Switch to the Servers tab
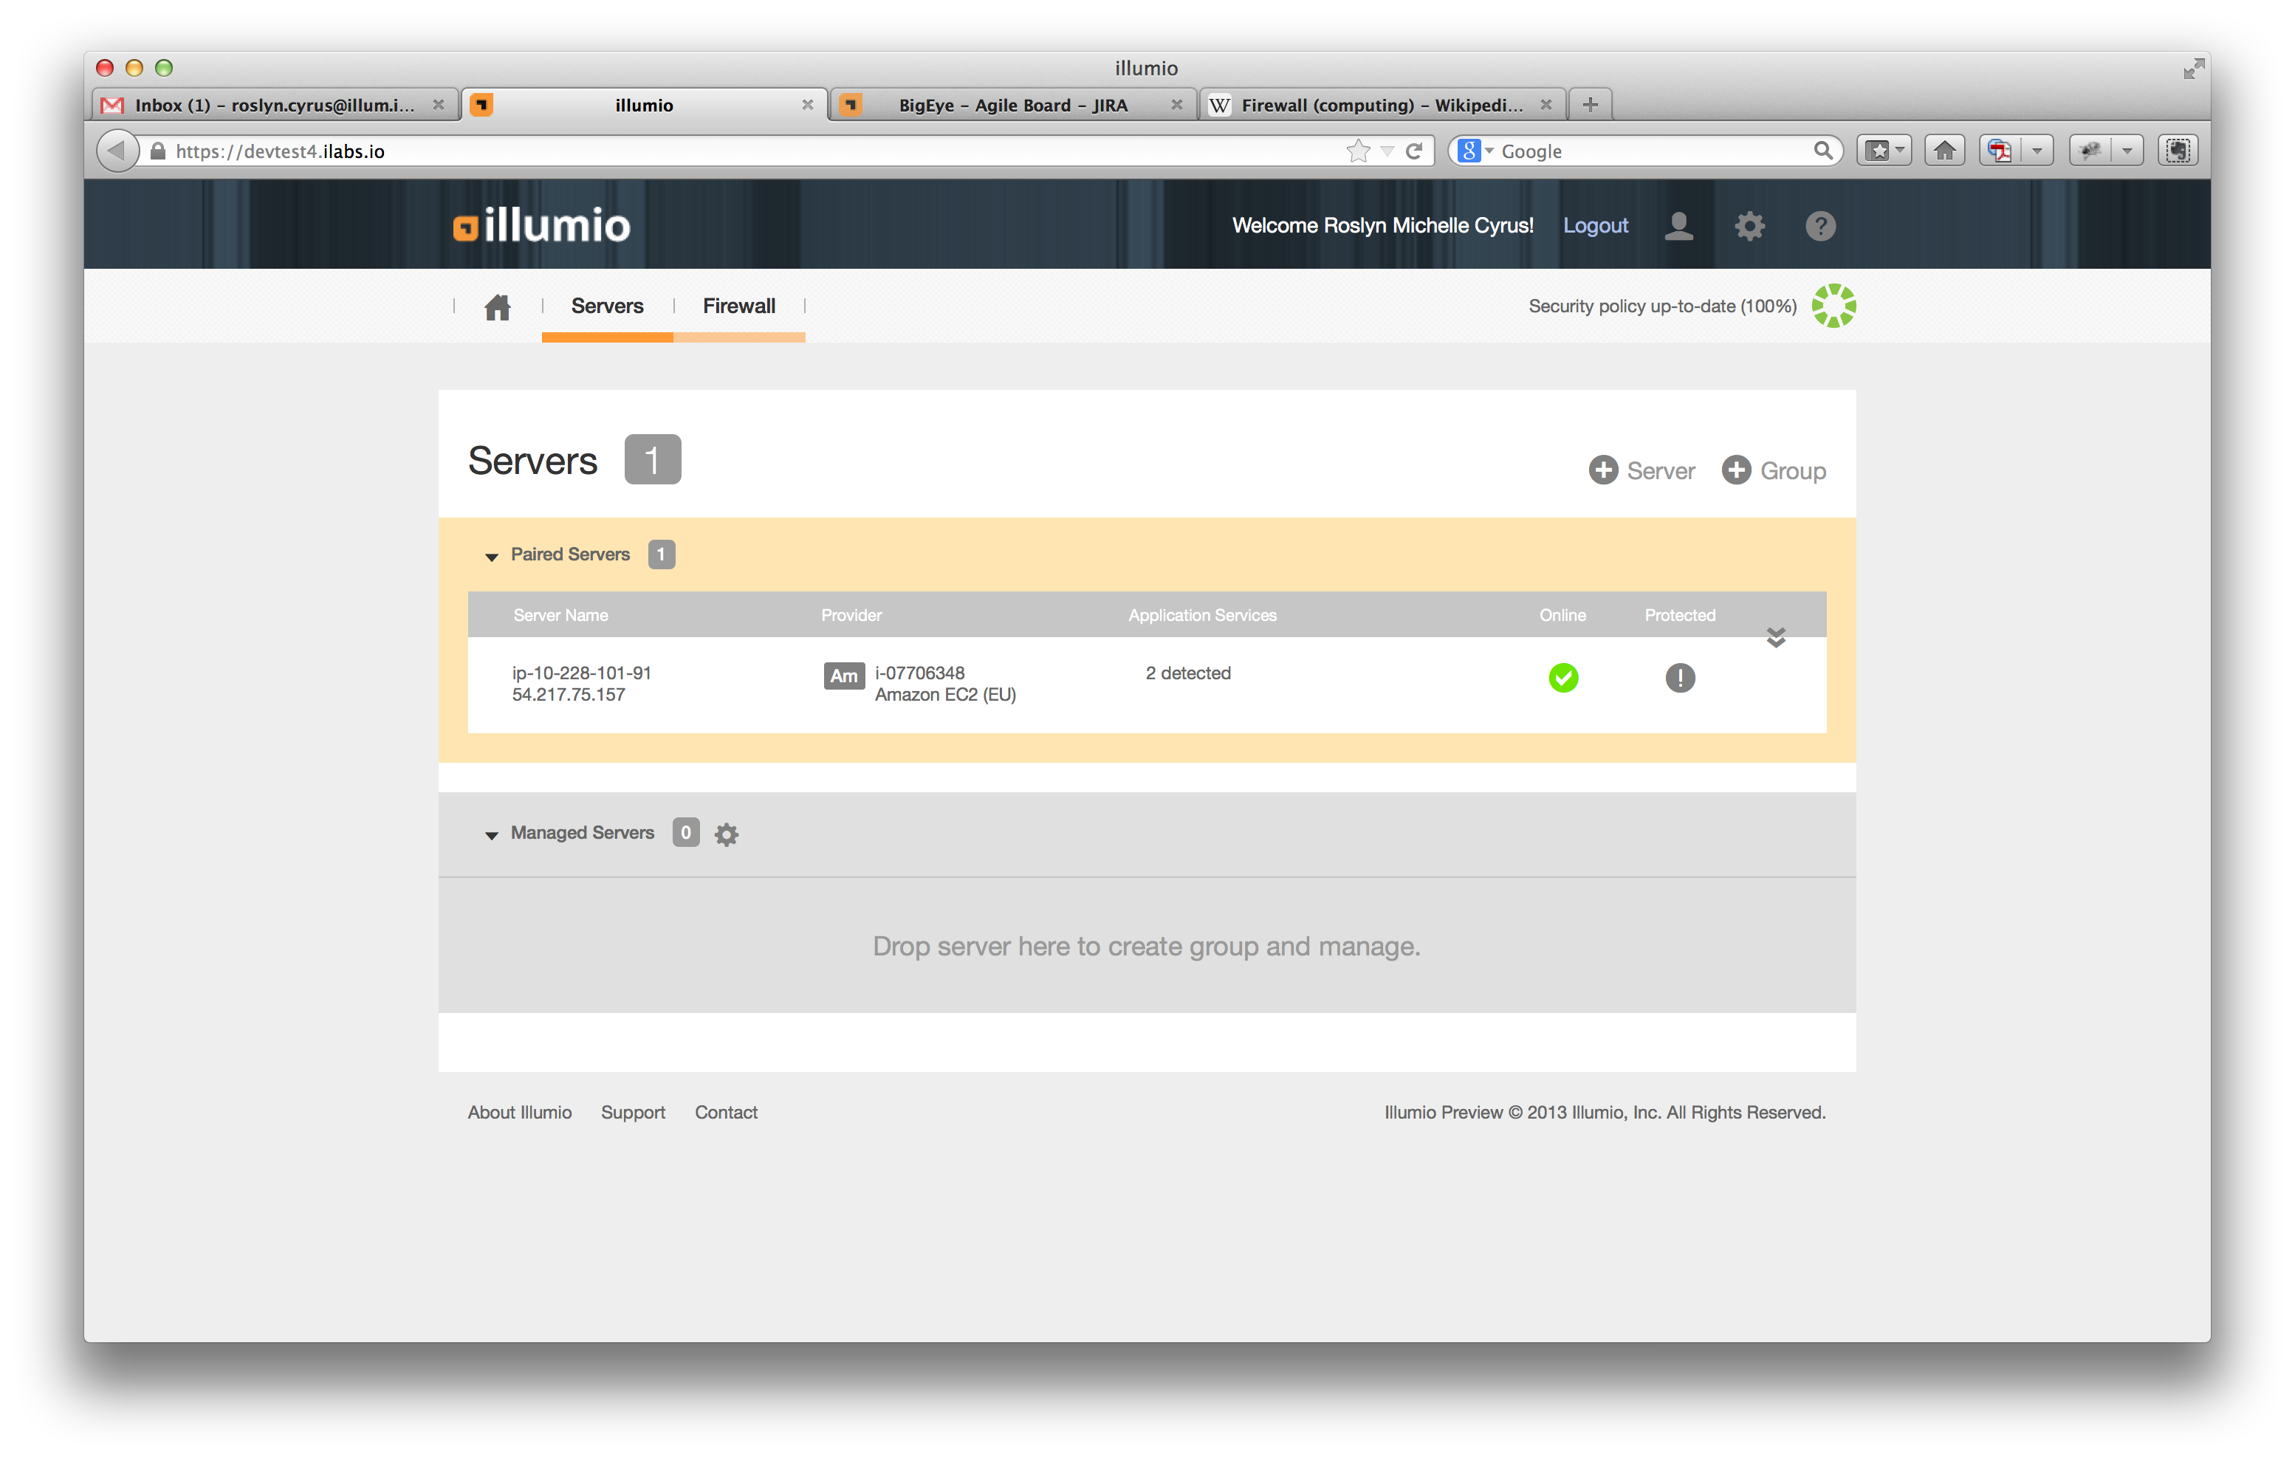 click(607, 306)
